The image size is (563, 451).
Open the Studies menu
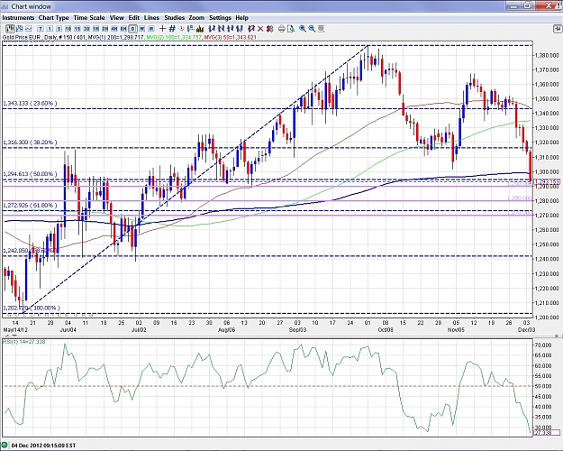[175, 18]
